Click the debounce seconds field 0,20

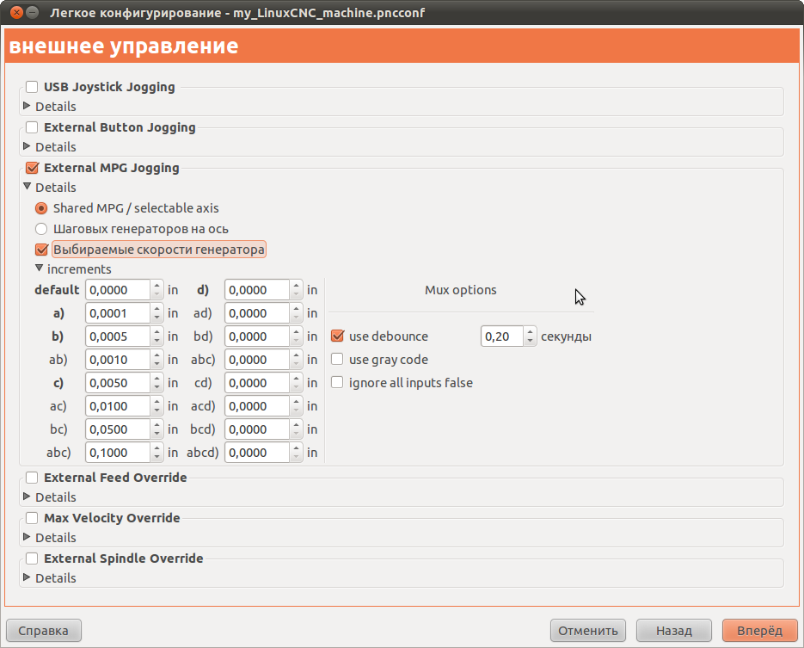pos(502,336)
